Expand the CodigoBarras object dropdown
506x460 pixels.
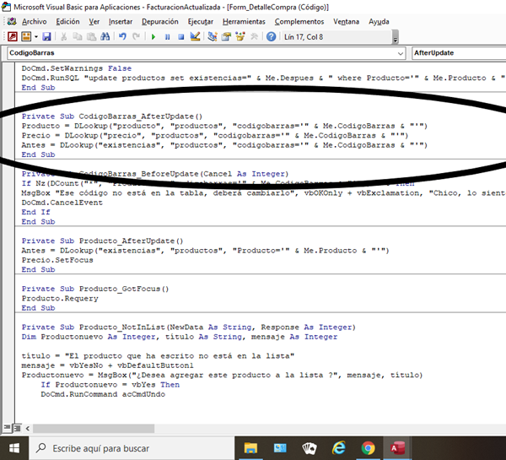(398, 53)
